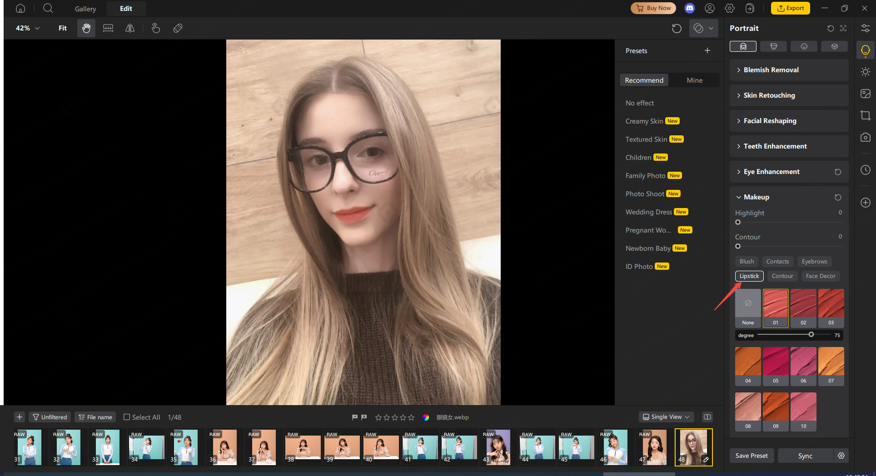Choose lipstick color swatch 05
This screenshot has height=476, width=876.
click(776, 366)
